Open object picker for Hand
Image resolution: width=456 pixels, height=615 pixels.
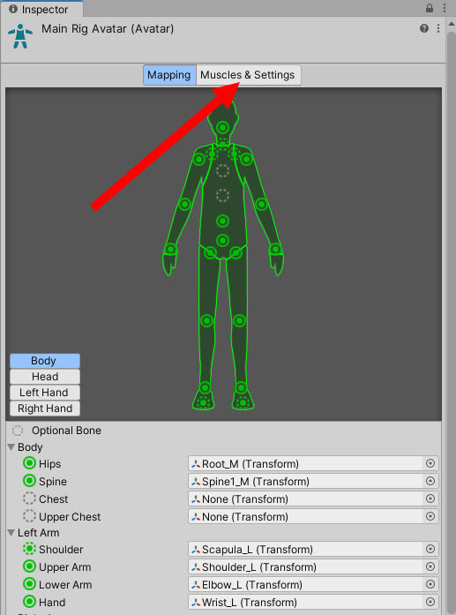click(430, 602)
